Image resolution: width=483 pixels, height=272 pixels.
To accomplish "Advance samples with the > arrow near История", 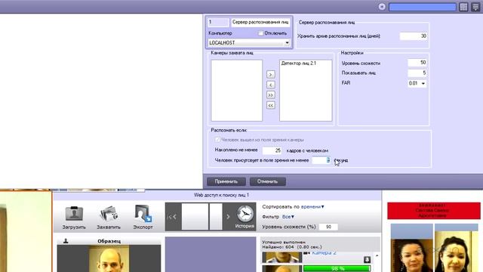I will 228,217.
